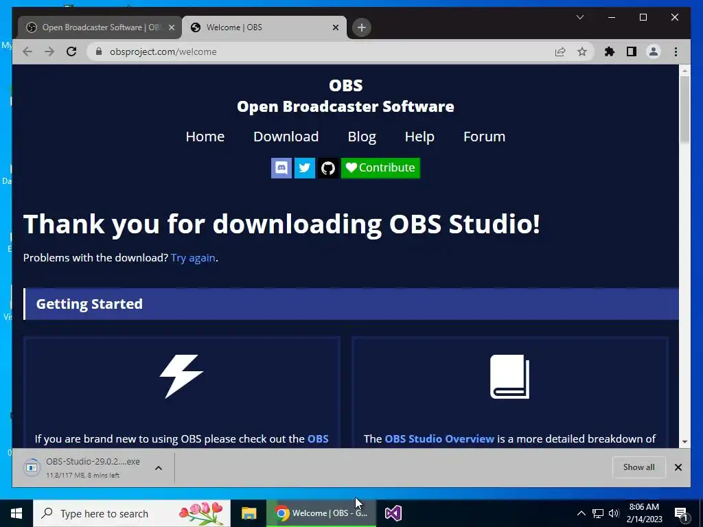Open the Forum navigation item
Screen dimensions: 703x527
pyautogui.click(x=484, y=137)
